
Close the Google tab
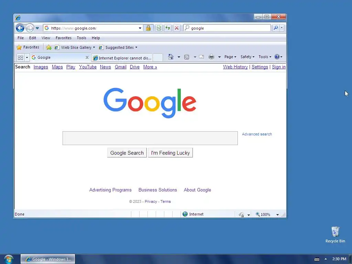click(x=87, y=57)
